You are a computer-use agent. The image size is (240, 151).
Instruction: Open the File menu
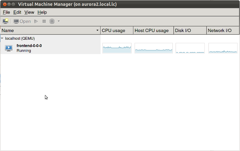6,12
